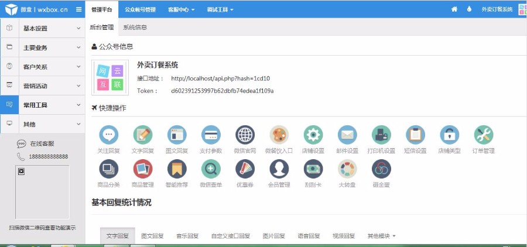Viewport: 527px width, 247px height.
Task: Click the 扫描微信二维码查看功能演示 caption
Action: 42,228
